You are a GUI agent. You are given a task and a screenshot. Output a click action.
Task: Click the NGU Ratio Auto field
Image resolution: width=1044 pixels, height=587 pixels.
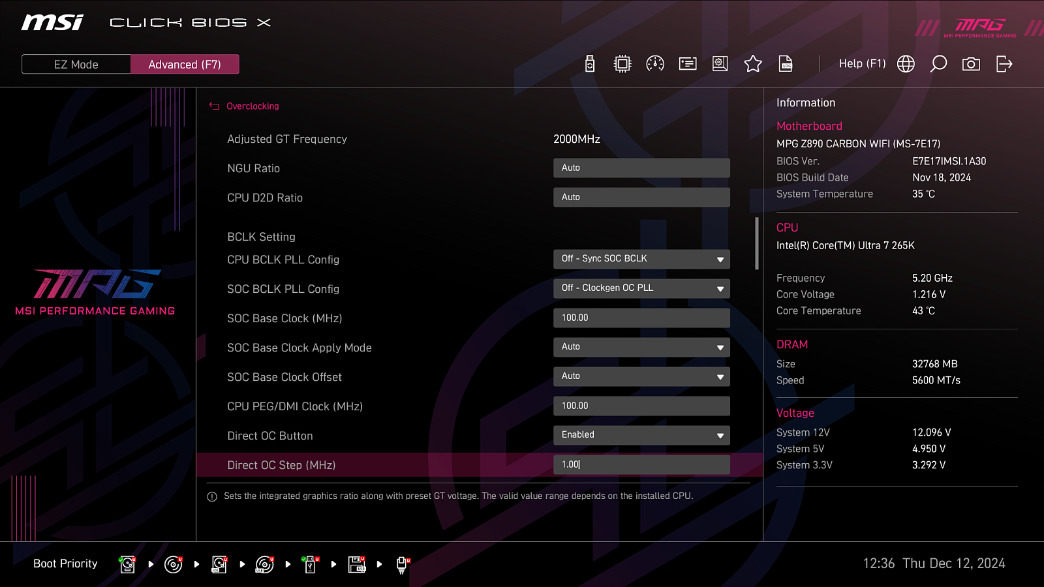(641, 168)
